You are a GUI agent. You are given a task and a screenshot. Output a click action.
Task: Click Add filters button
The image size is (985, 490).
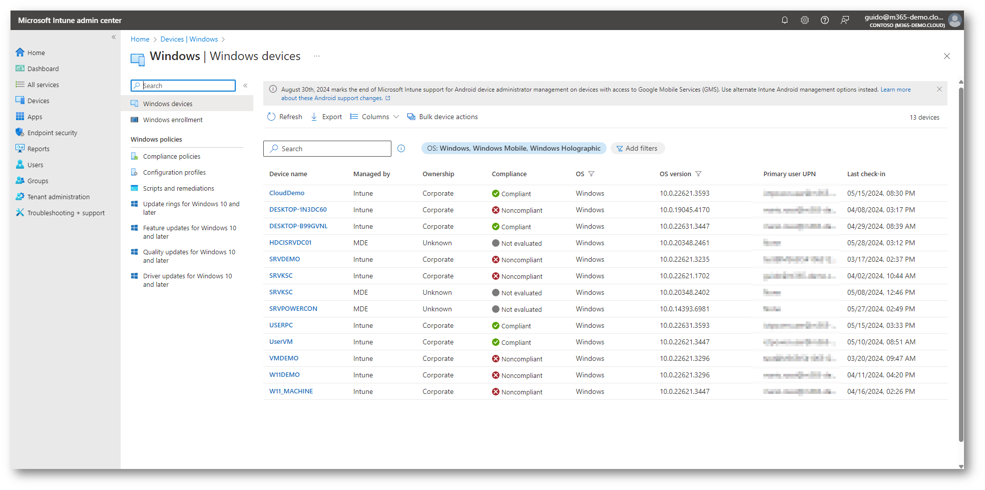point(637,148)
